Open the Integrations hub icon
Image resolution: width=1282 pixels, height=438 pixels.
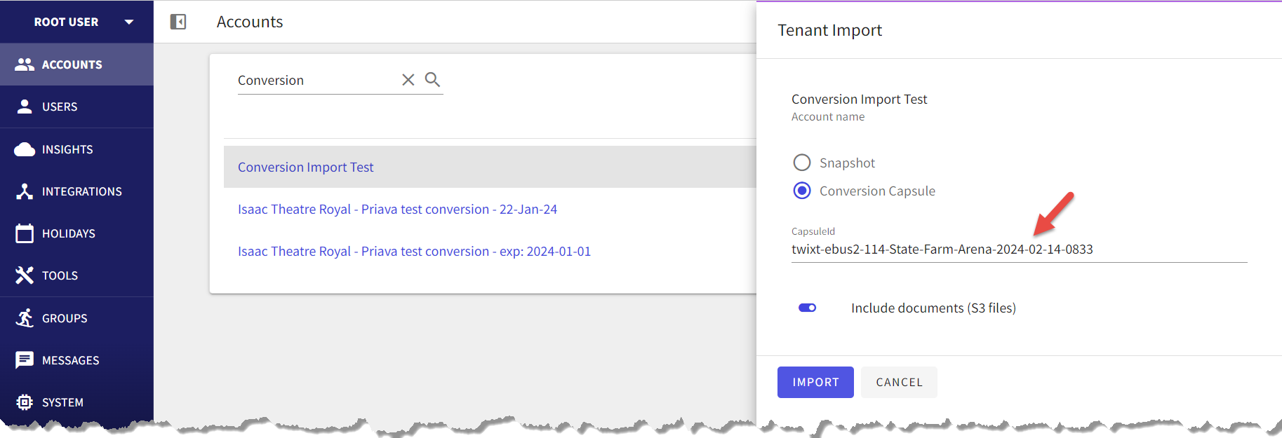[25, 191]
